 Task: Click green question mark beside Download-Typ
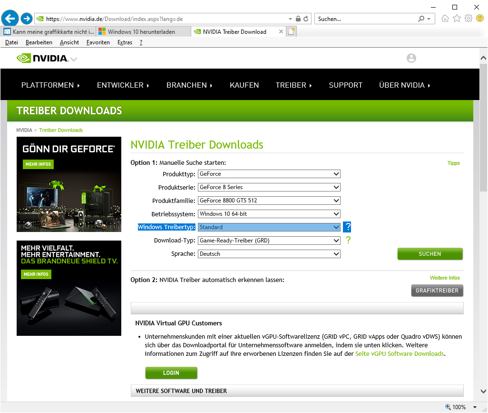click(348, 240)
